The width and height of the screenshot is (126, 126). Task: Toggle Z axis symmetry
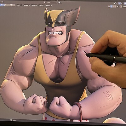[115, 6]
